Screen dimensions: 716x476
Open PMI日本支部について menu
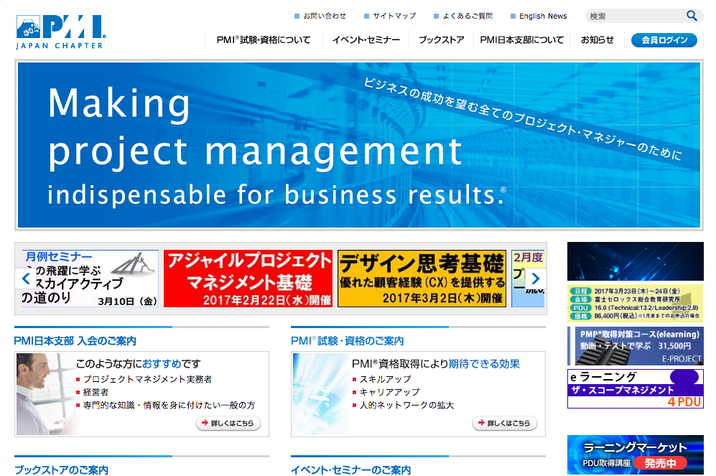click(522, 39)
